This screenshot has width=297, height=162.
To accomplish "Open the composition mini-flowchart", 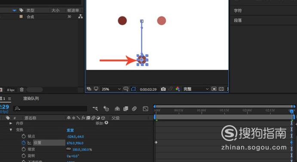I will 95,108.
